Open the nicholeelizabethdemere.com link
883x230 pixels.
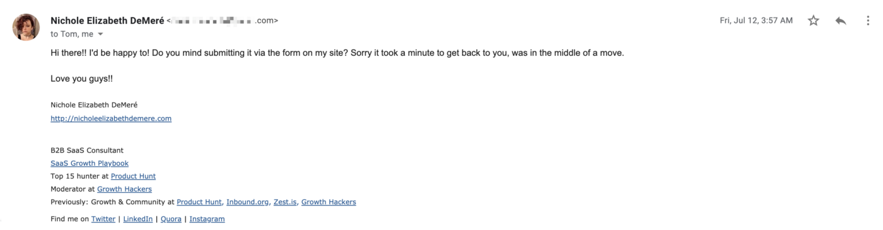[x=111, y=118]
